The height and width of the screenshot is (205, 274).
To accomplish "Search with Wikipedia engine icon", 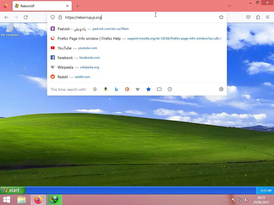I will pos(138,89).
